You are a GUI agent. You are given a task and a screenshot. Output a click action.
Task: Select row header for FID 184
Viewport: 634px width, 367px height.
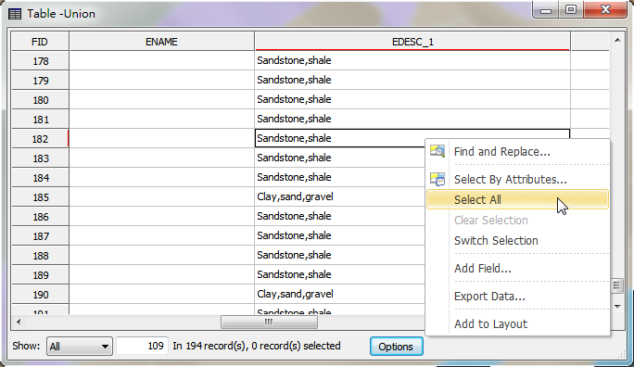(40, 178)
